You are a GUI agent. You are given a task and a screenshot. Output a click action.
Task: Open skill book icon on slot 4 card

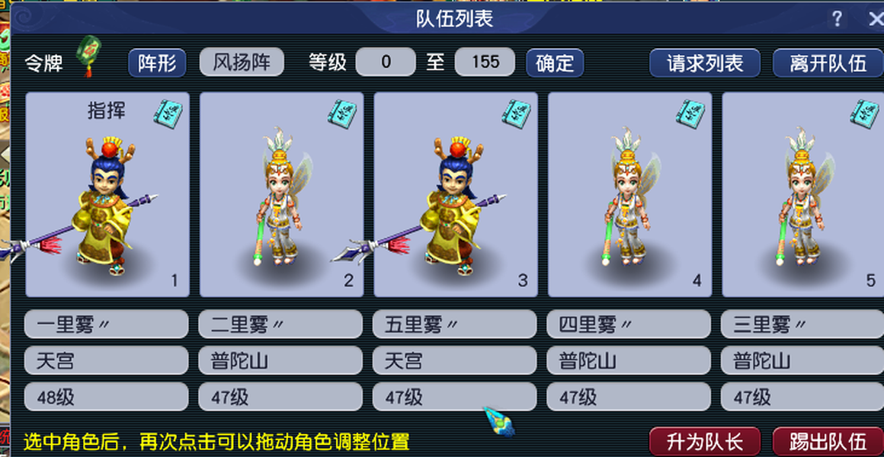pyautogui.click(x=690, y=111)
